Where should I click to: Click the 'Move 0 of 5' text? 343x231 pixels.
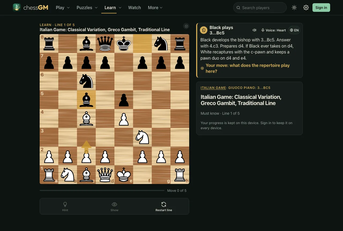tap(177, 191)
